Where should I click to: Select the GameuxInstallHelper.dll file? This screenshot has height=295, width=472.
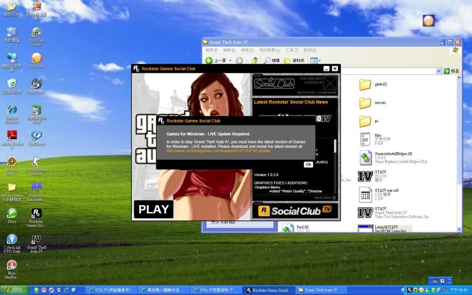(366, 157)
